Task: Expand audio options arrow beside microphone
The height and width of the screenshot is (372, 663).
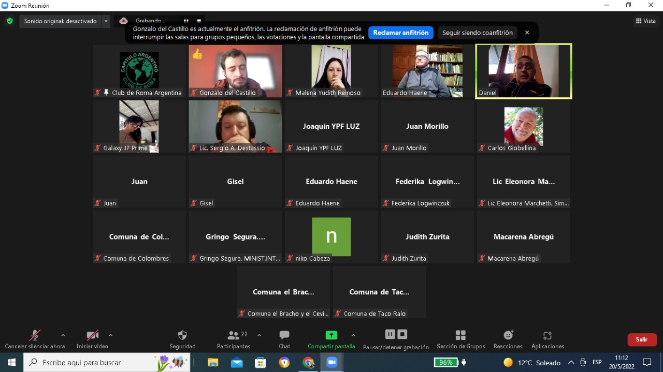Action: click(63, 335)
